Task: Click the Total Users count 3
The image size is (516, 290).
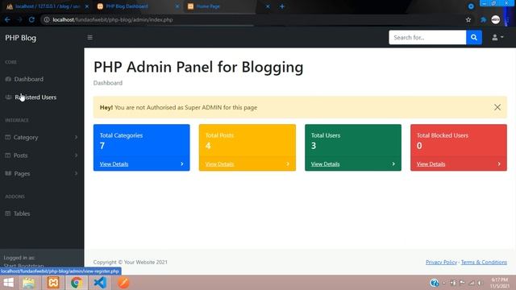Action: tap(314, 146)
